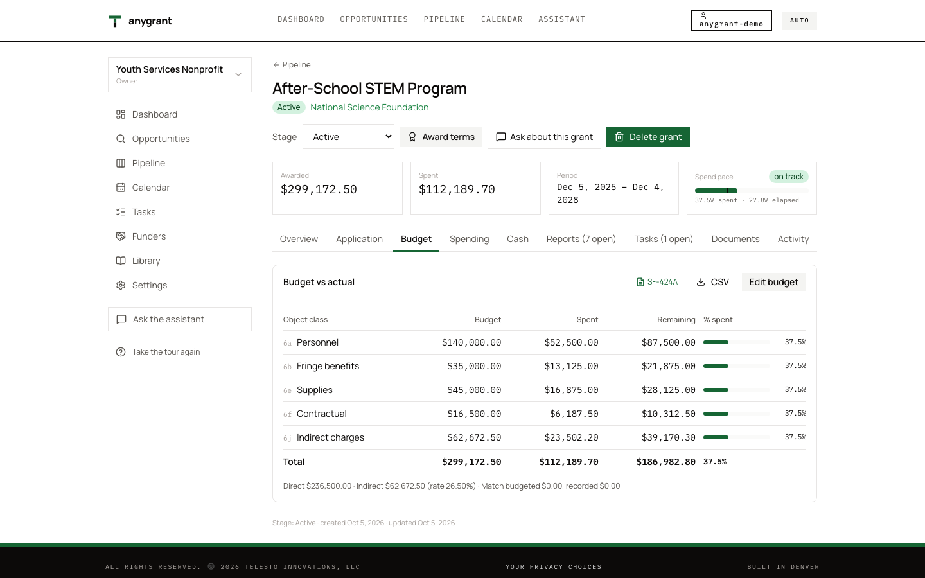Open Calendar from the sidebar icon
This screenshot has width=925, height=578.
point(121,188)
